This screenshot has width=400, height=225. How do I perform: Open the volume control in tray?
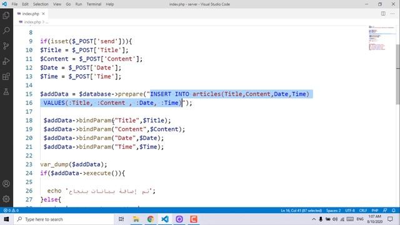tap(335, 219)
